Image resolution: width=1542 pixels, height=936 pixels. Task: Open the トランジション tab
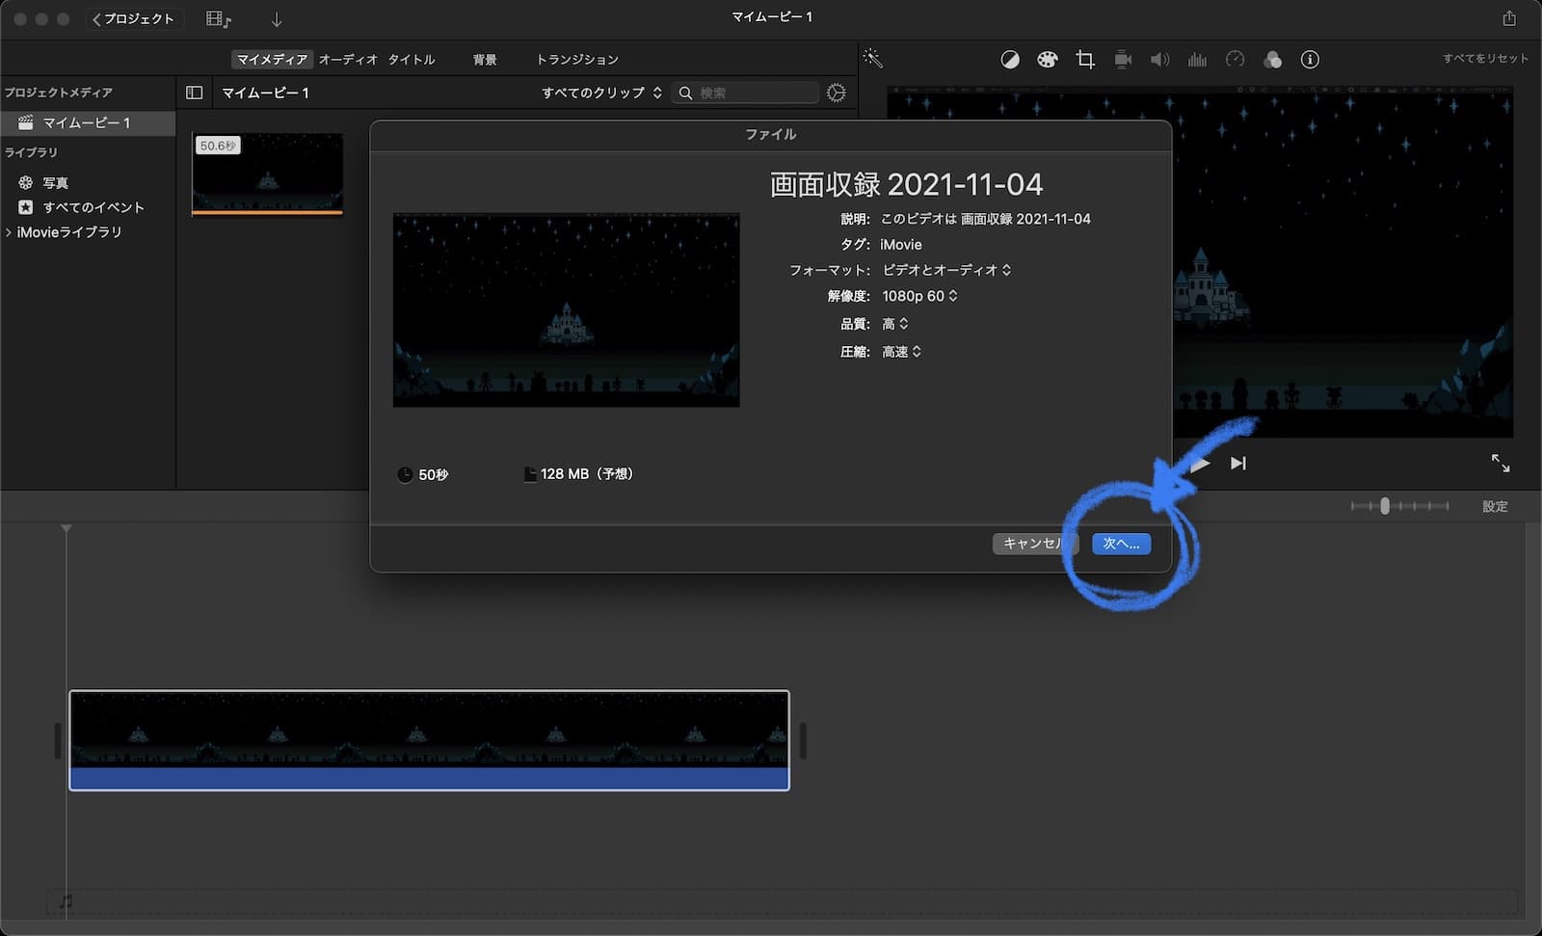tap(577, 59)
